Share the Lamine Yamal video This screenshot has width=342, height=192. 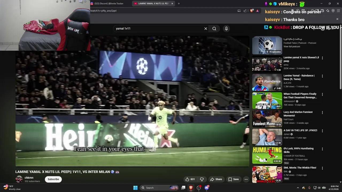[x=216, y=179]
